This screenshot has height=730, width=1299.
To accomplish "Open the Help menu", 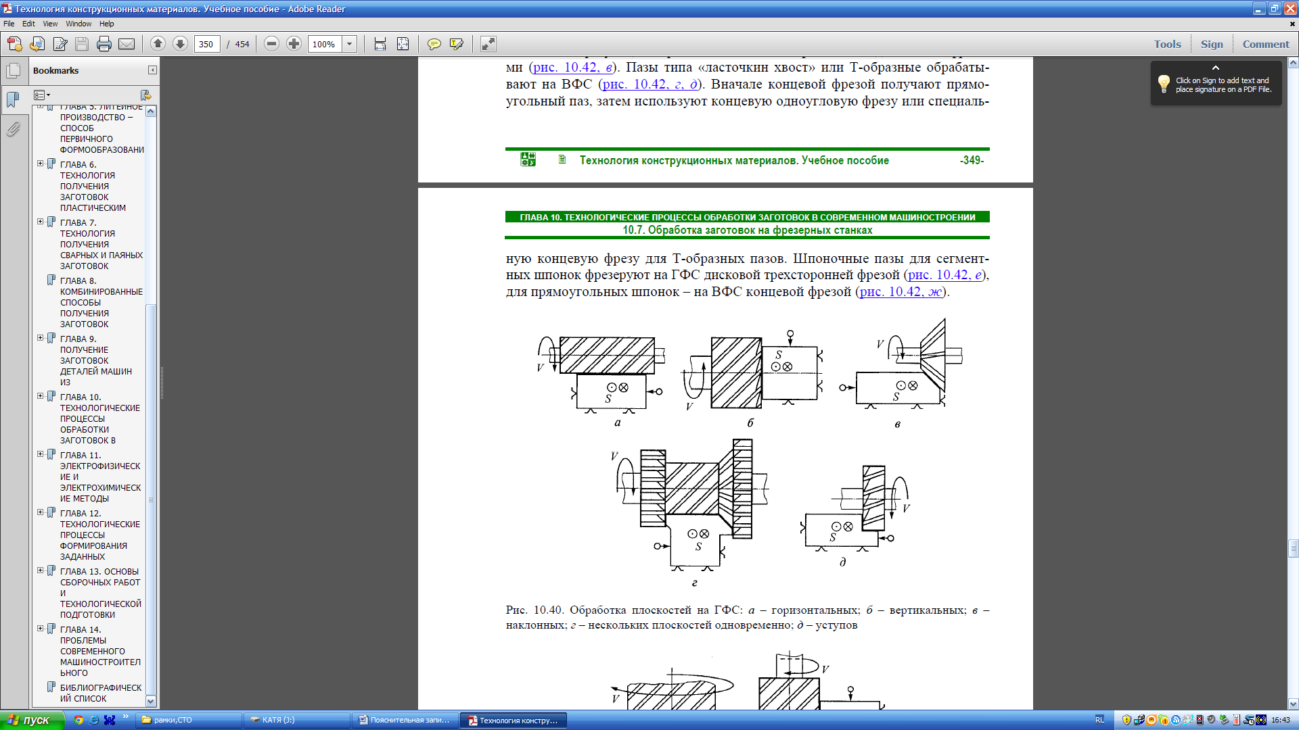I will click(107, 24).
